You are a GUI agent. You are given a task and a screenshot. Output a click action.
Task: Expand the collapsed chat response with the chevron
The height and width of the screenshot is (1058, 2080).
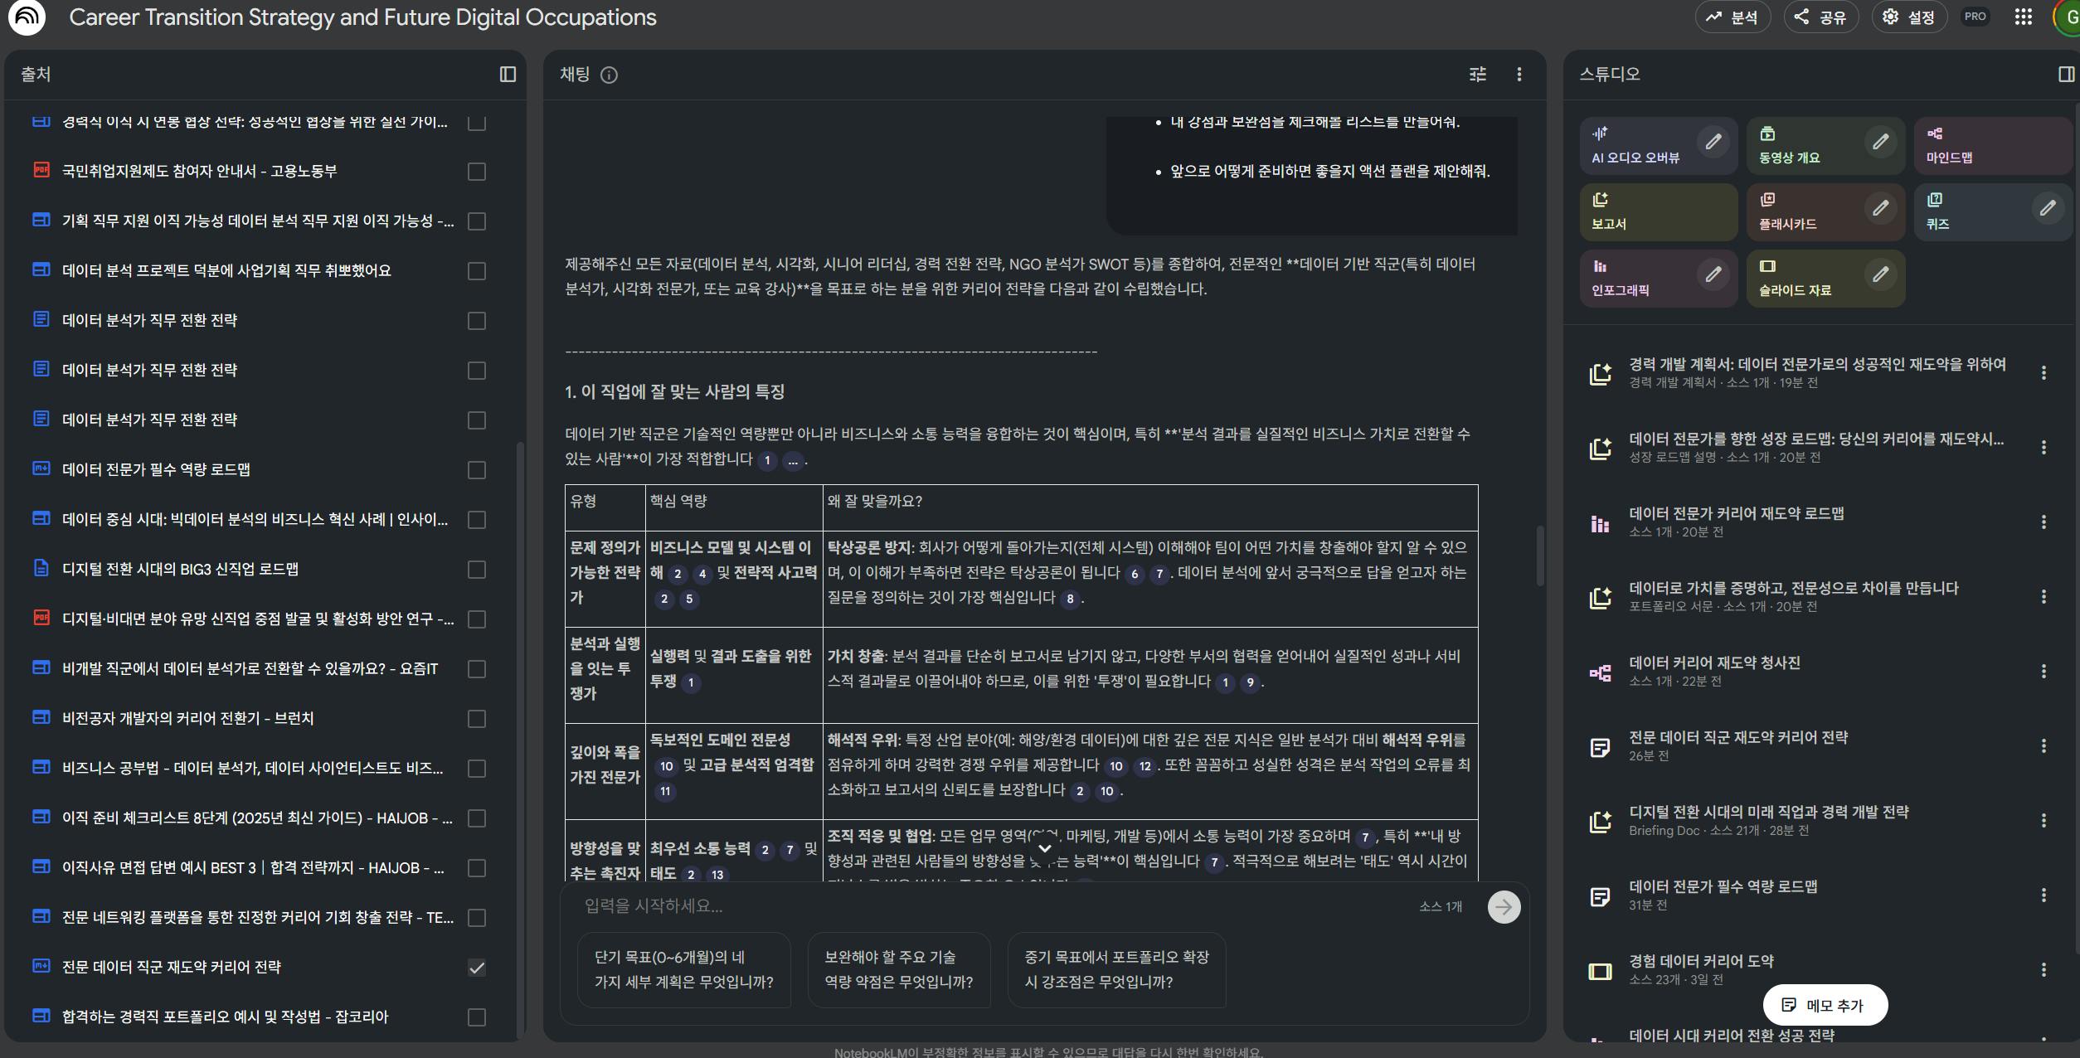(x=1044, y=847)
